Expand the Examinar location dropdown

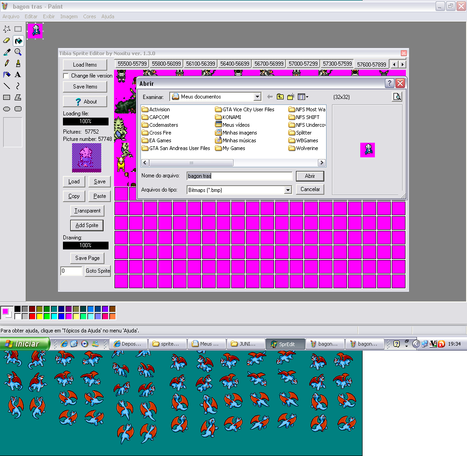257,97
